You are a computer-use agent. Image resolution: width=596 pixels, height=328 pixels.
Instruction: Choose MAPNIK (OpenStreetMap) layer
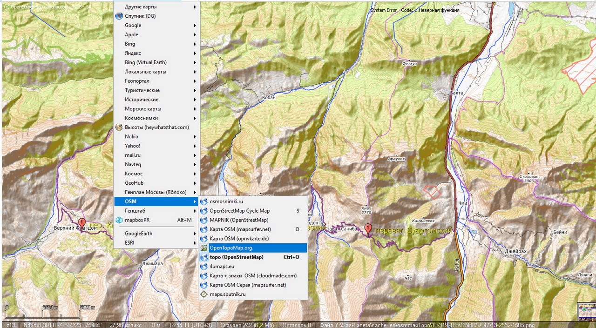point(238,220)
